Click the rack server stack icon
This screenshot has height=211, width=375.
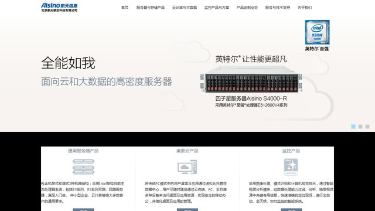pyautogui.click(x=83, y=166)
